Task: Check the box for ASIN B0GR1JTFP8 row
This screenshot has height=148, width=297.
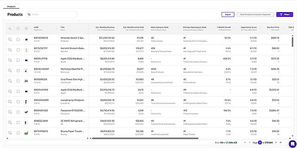Action: (x=18, y=60)
